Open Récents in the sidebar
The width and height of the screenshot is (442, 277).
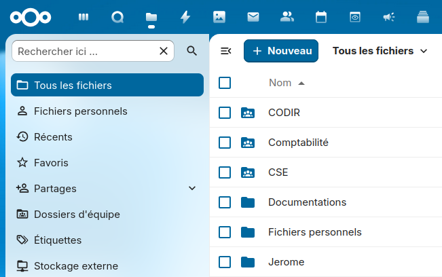(107, 137)
